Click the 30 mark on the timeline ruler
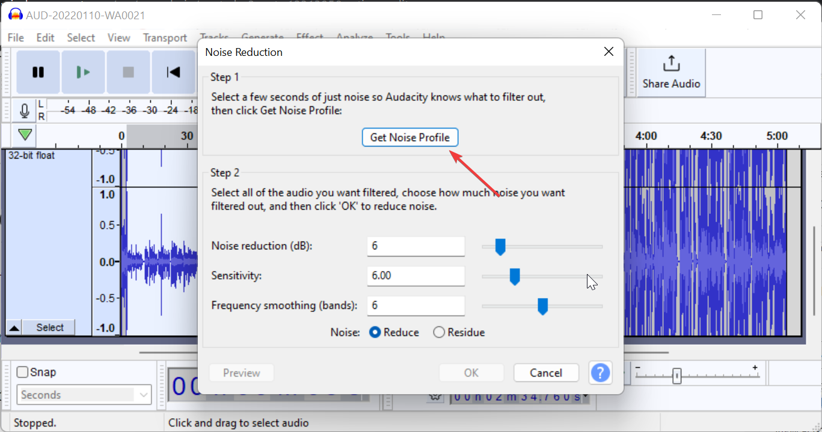Image resolution: width=822 pixels, height=432 pixels. pos(187,136)
